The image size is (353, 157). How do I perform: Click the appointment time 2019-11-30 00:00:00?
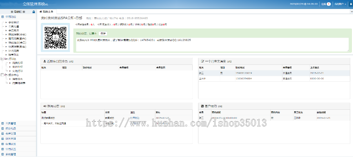click(224, 118)
